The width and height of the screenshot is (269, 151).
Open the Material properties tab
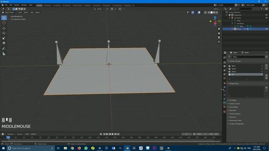(x=224, y=107)
